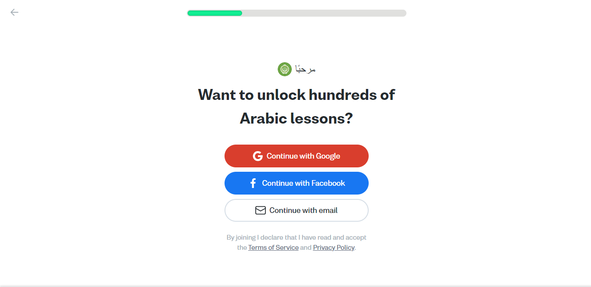The width and height of the screenshot is (591, 287).
Task: Click the green Arab League flag icon
Action: tap(285, 69)
